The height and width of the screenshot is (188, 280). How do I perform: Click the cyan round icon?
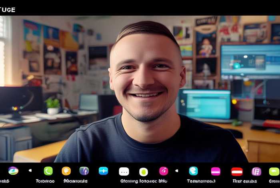point(193,171)
